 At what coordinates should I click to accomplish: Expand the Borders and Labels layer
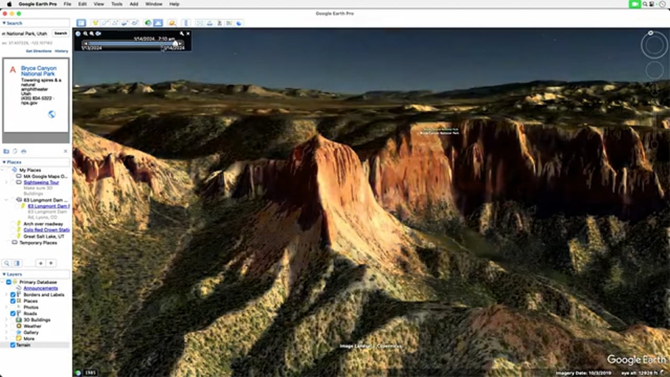click(7, 295)
